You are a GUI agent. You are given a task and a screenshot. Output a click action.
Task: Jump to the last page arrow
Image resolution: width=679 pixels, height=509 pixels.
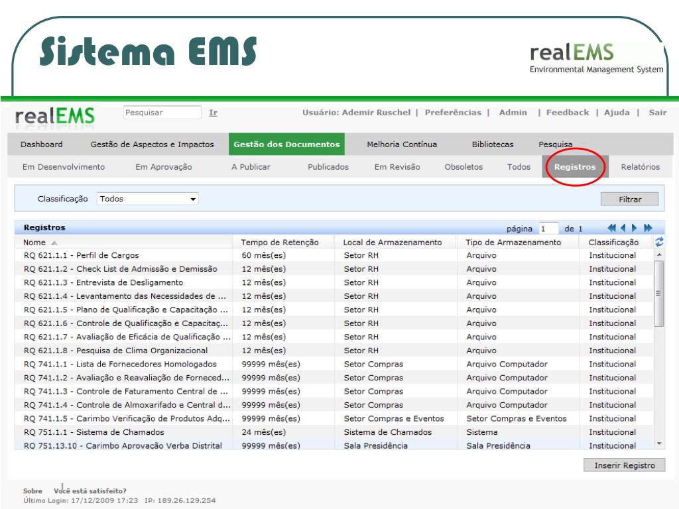tap(648, 228)
